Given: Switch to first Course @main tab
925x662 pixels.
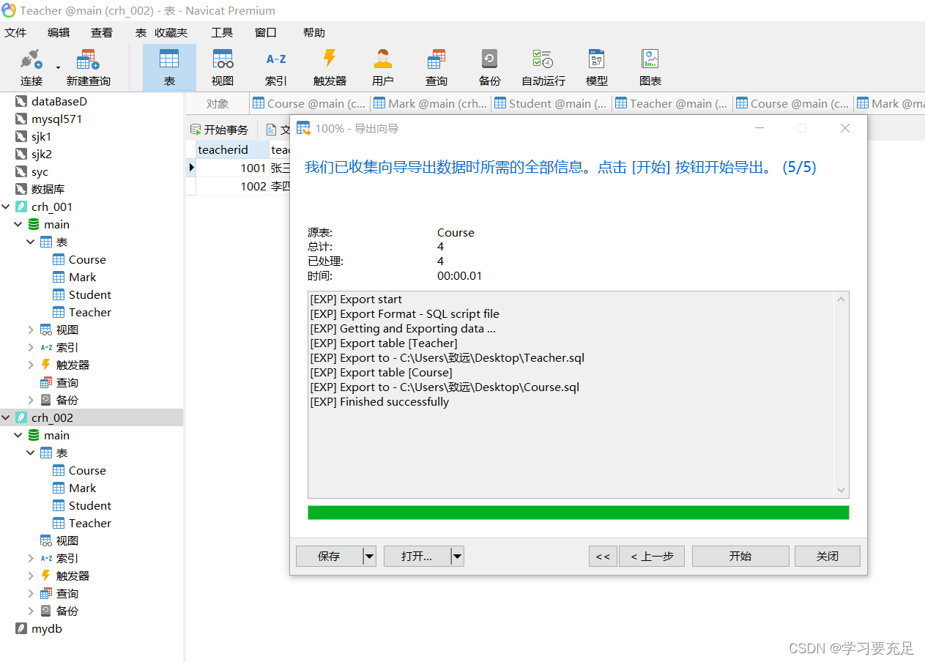Looking at the screenshot, I should [x=310, y=103].
